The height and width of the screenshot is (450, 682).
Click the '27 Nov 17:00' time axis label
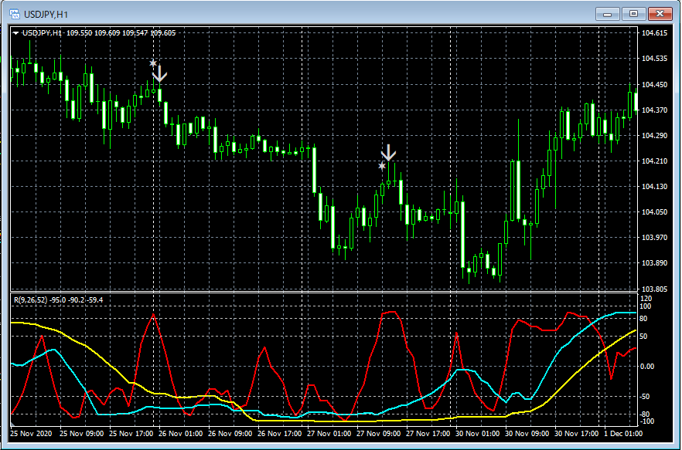[428, 434]
